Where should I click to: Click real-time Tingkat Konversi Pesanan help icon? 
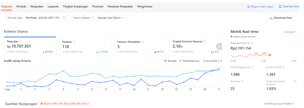tap(295, 81)
